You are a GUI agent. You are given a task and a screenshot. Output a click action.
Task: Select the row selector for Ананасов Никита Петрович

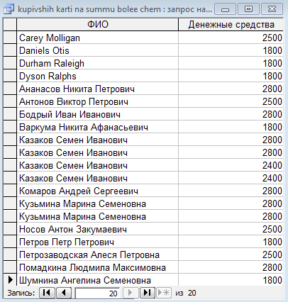[10, 89]
